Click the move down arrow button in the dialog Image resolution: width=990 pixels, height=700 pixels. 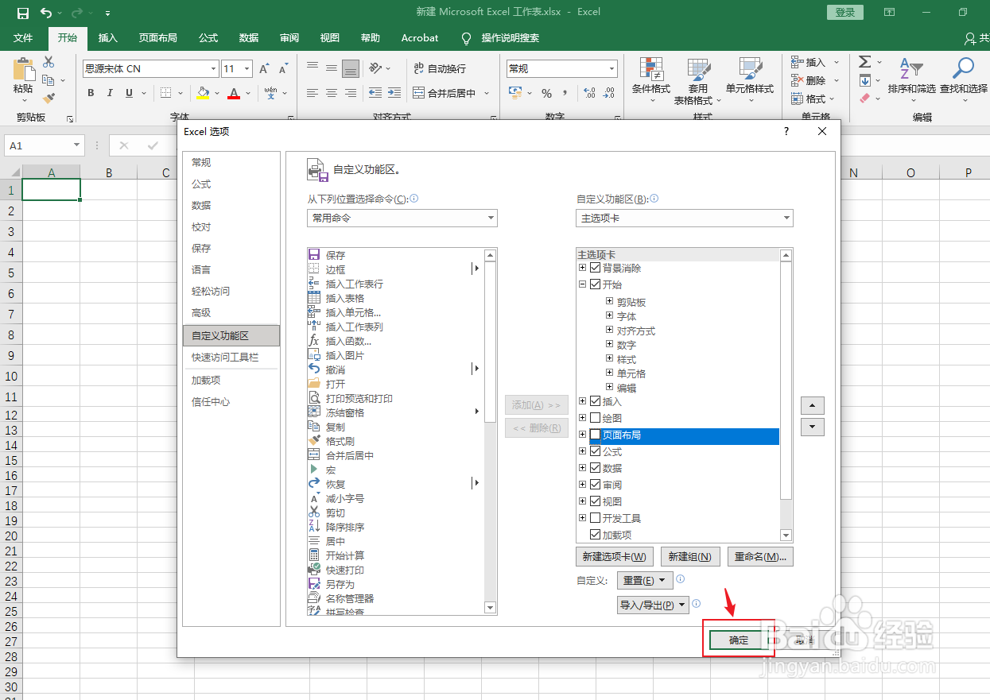click(x=812, y=427)
